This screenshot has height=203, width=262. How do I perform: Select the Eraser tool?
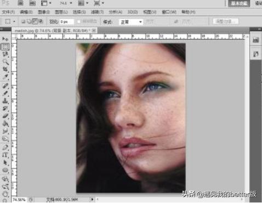coord(5,116)
